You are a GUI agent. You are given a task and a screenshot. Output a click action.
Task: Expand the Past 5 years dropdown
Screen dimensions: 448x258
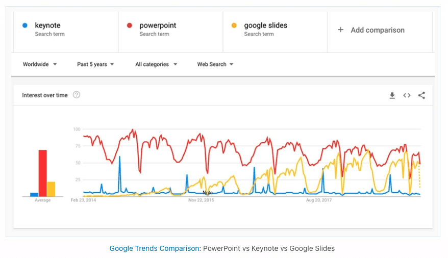(x=95, y=64)
